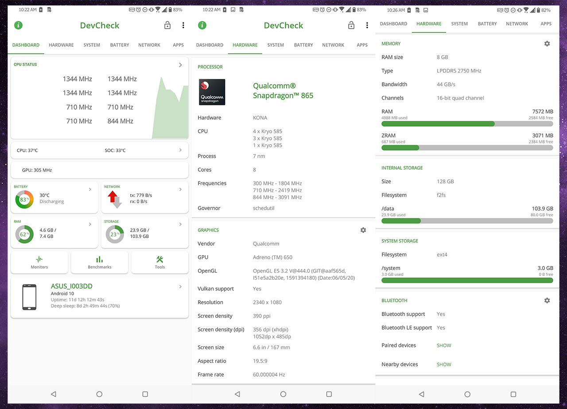Tap /data storage progress bar
The image size is (567, 409).
[467, 220]
